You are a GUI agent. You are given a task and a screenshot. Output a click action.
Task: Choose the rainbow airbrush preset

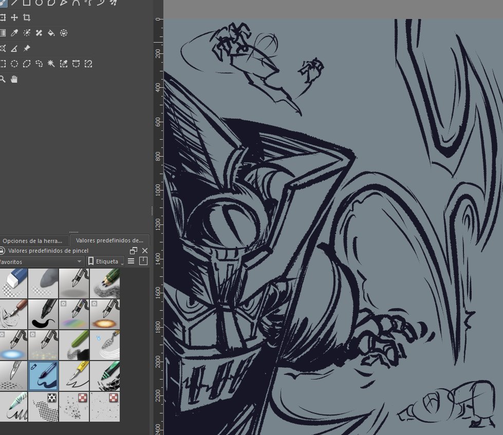tap(74, 314)
